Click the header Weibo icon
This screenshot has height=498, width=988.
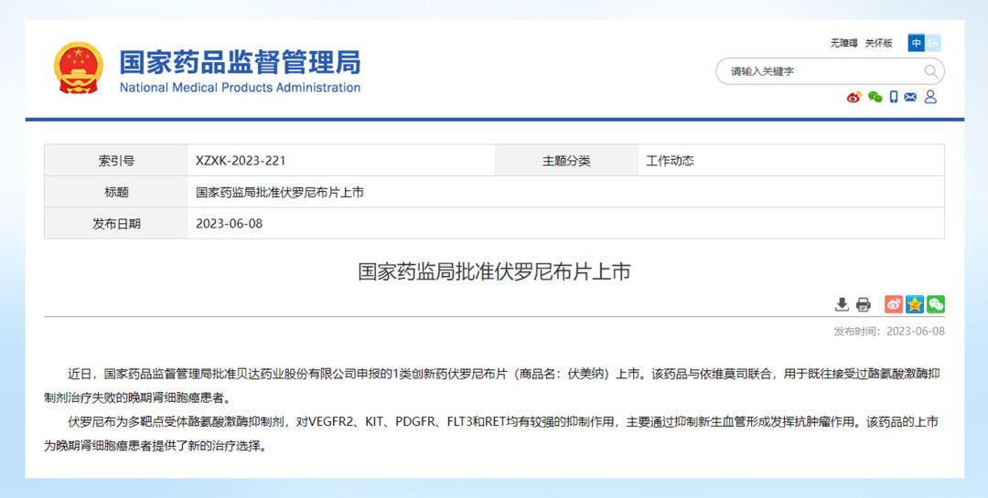coord(854,97)
